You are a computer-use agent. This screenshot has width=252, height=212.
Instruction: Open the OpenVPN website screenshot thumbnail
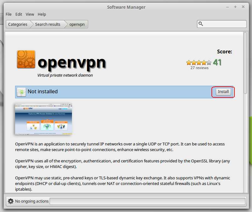coord(43,119)
